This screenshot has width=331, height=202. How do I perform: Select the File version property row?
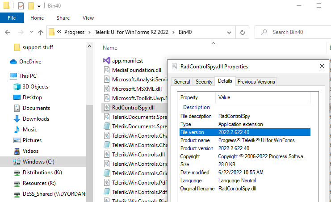pyautogui.click(x=245, y=132)
